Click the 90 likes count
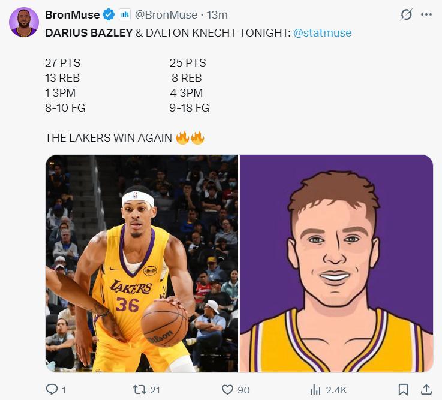The image size is (442, 400). (x=243, y=390)
